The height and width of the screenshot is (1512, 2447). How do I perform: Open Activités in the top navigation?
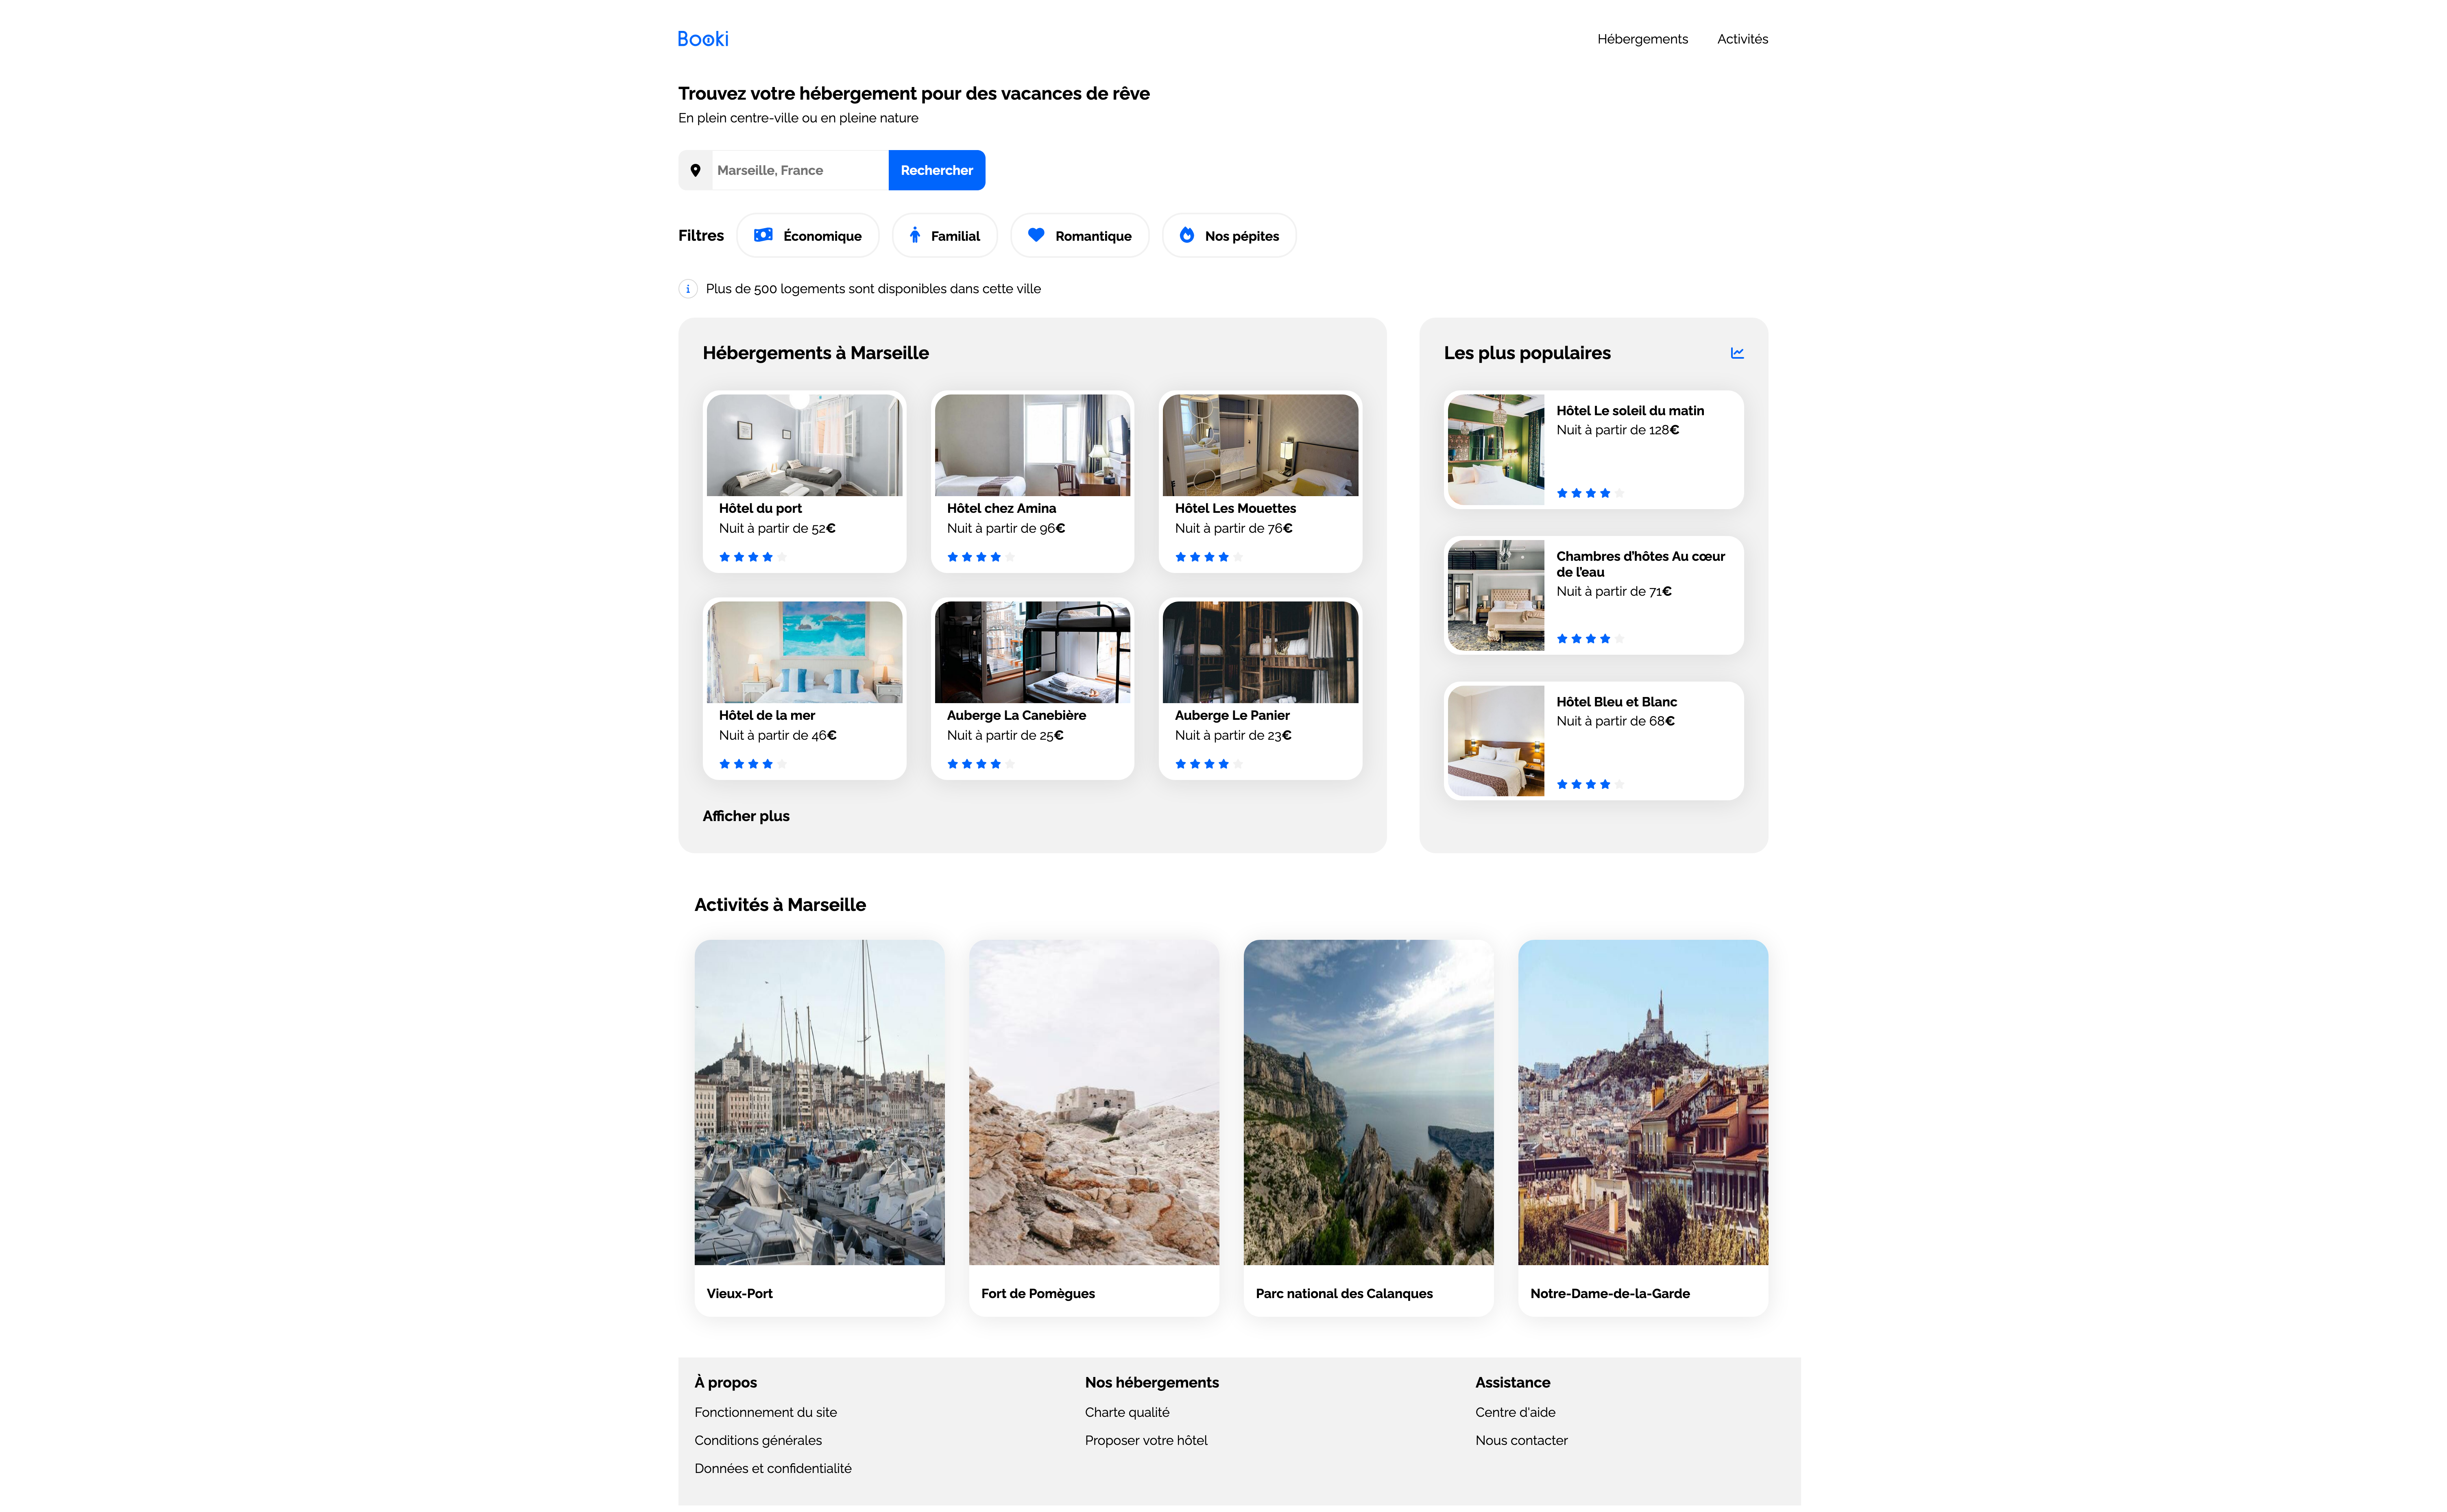point(1742,39)
